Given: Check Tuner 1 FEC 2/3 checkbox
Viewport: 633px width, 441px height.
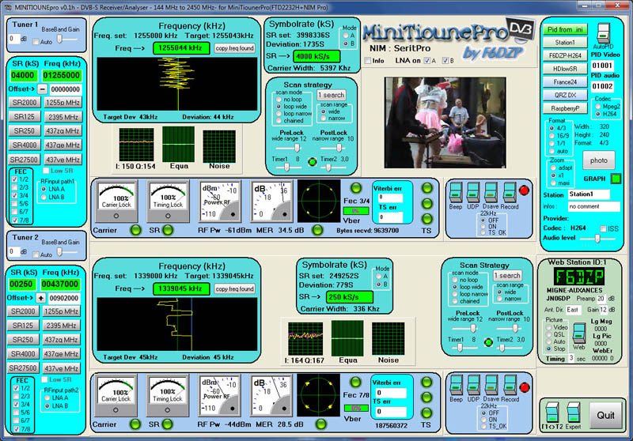Looking at the screenshot, I should [15, 187].
